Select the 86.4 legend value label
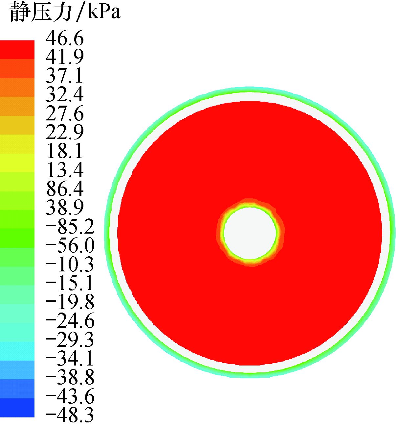396x429 pixels. coord(65,189)
